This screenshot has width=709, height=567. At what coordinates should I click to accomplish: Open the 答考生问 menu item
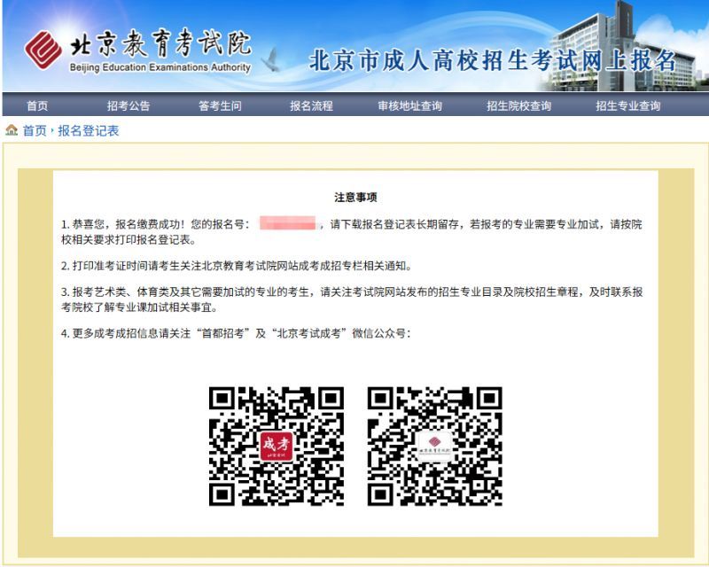[x=220, y=105]
